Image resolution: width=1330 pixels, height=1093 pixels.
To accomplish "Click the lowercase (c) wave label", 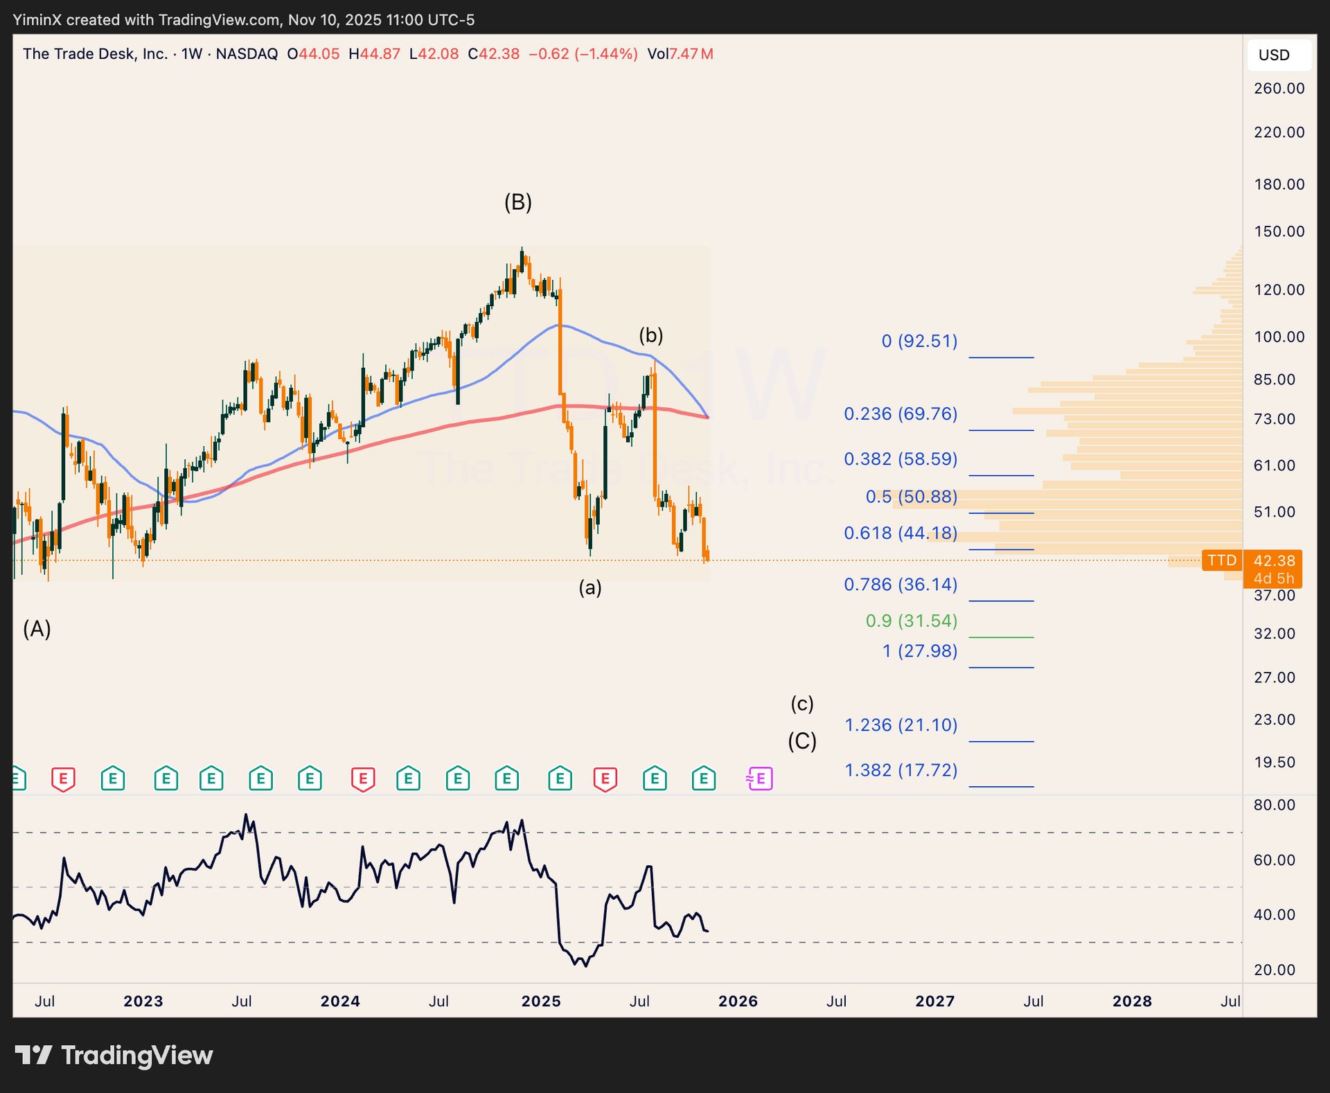I will tap(801, 704).
